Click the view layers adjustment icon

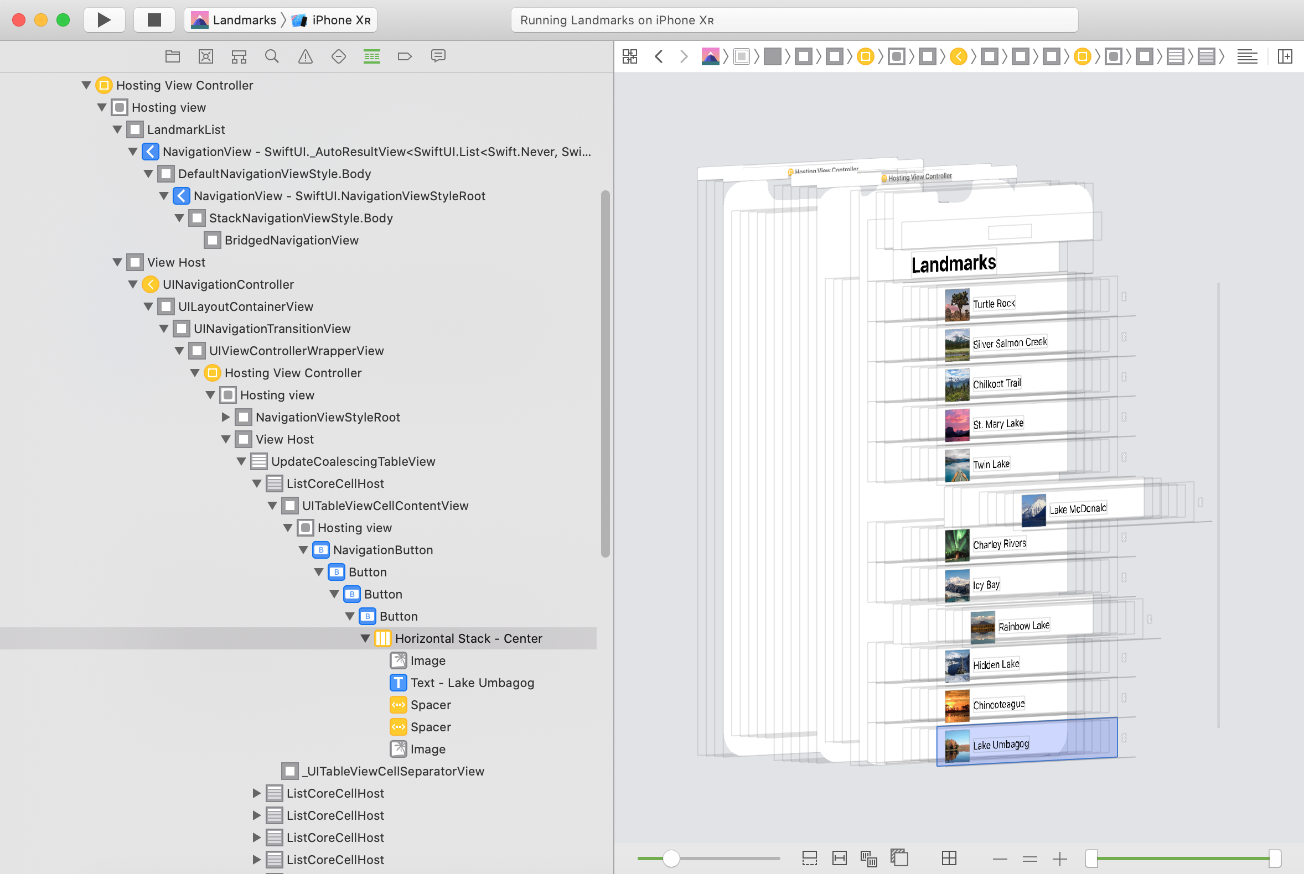tap(900, 857)
